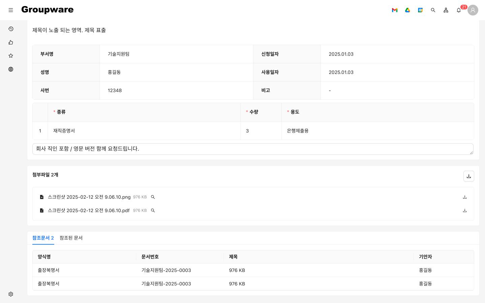Click the comment field containing 회사 직인 포함
Image resolution: width=485 pixels, height=303 pixels.
point(253,149)
